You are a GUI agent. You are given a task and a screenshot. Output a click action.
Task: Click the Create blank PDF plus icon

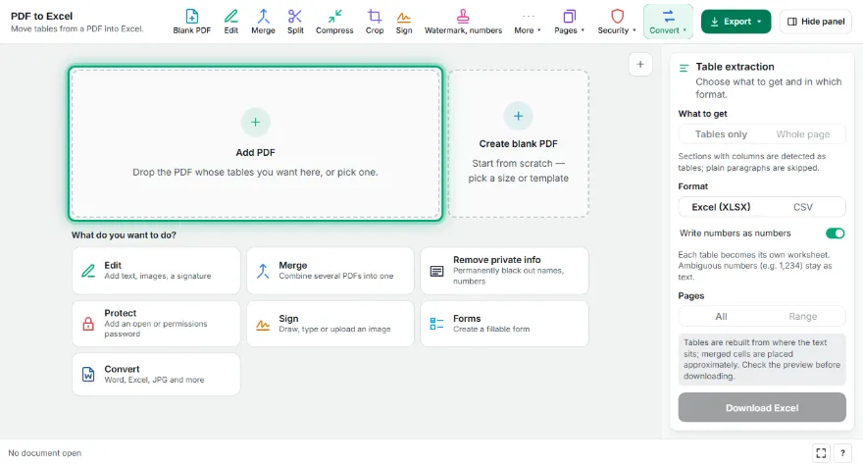pyautogui.click(x=518, y=116)
